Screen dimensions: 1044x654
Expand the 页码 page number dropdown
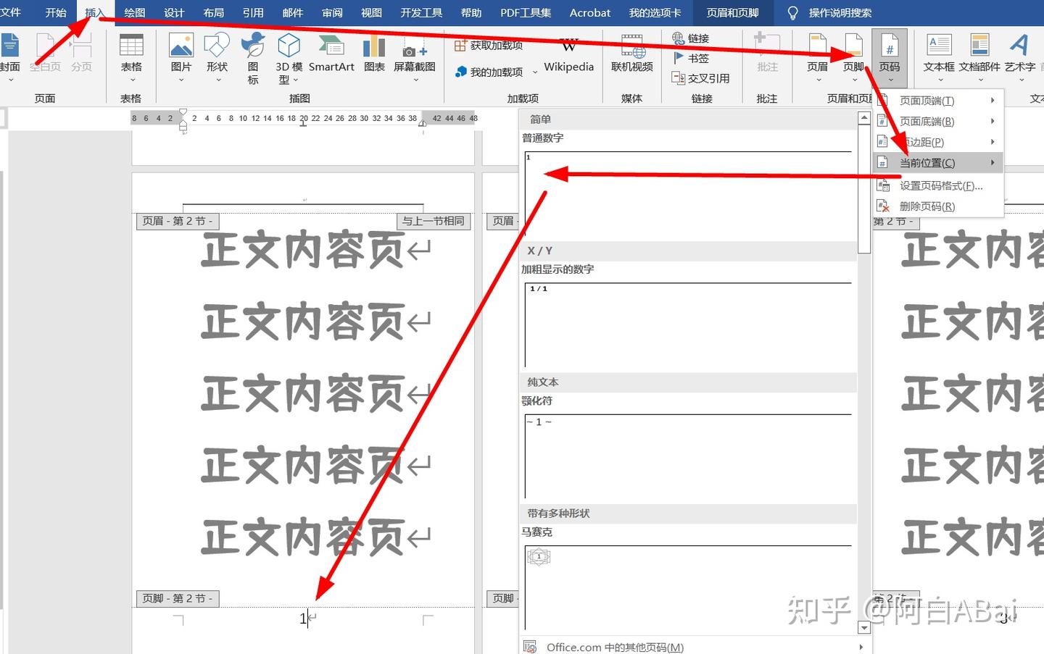pyautogui.click(x=890, y=58)
